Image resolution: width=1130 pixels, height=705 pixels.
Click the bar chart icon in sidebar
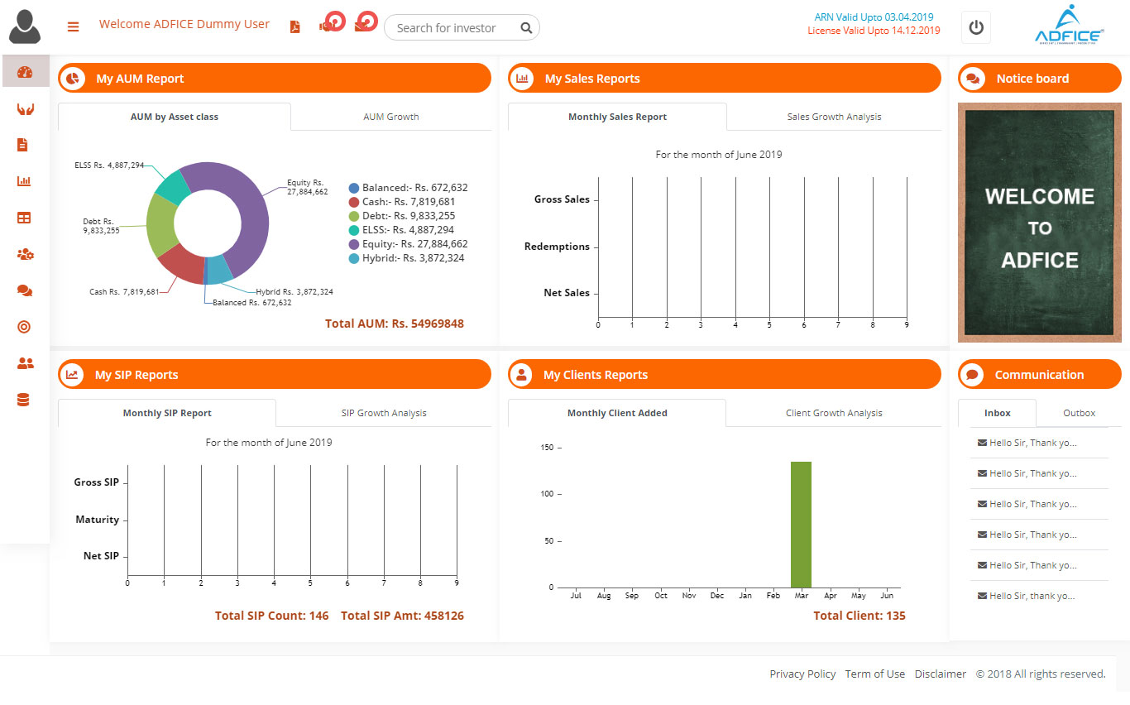point(24,181)
